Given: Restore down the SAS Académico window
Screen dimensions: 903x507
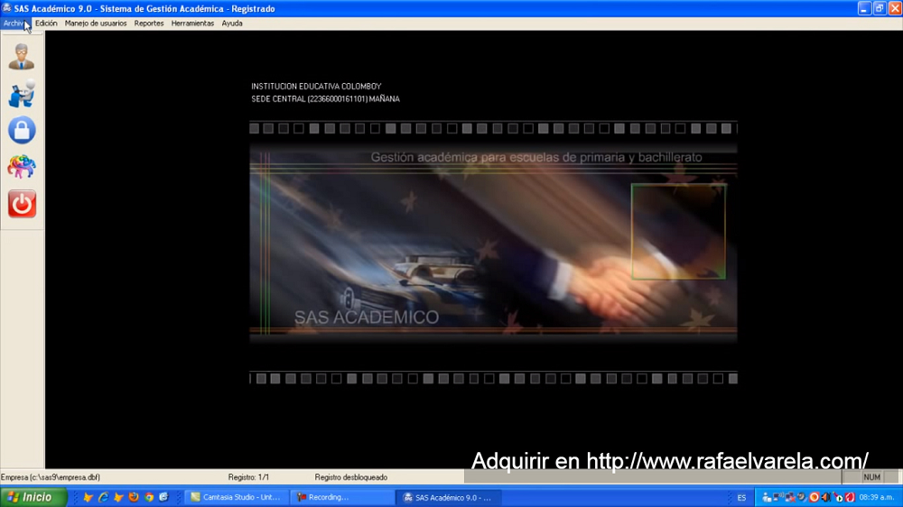Looking at the screenshot, I should [880, 8].
